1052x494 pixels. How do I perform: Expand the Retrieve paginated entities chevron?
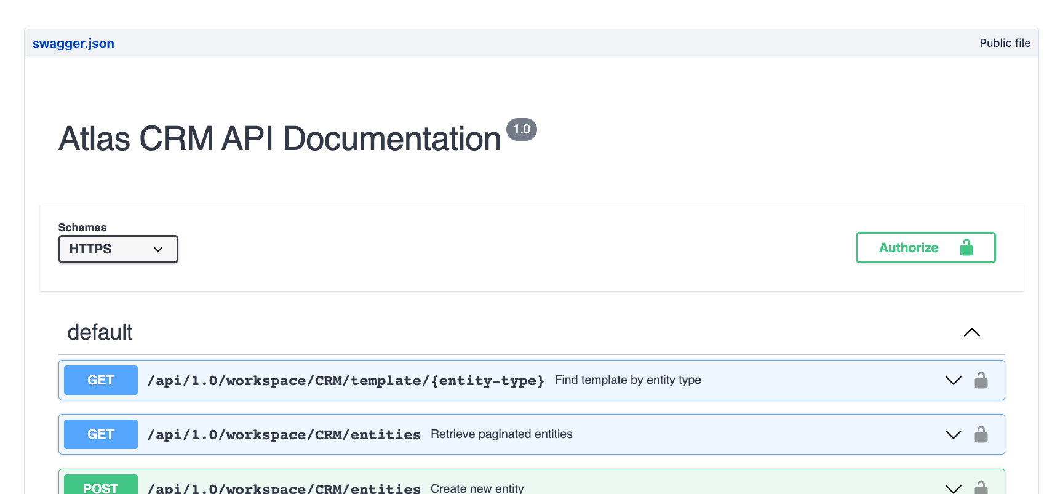(x=953, y=435)
